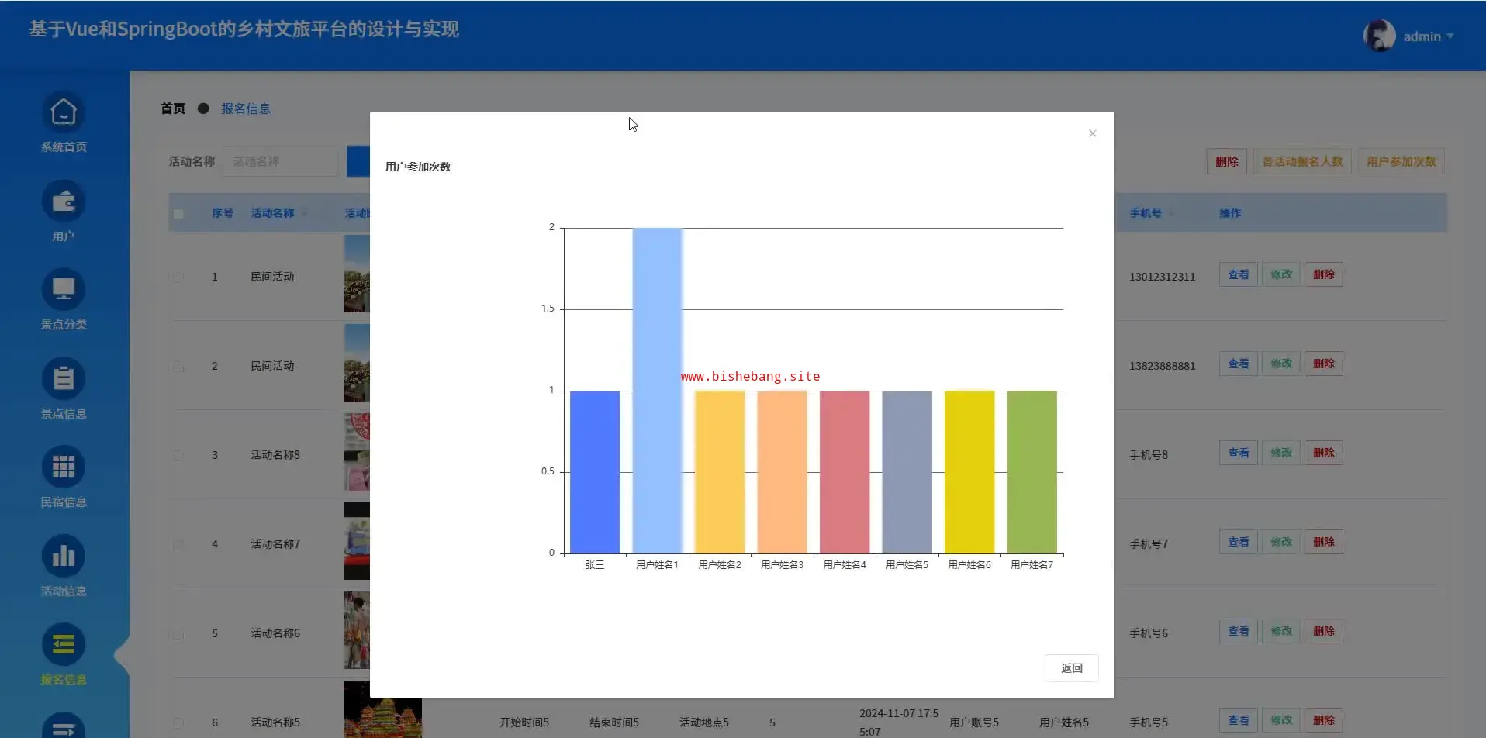This screenshot has width=1486, height=738.
Task: Open the 报名信息 breadcrumb link
Action: click(x=246, y=109)
